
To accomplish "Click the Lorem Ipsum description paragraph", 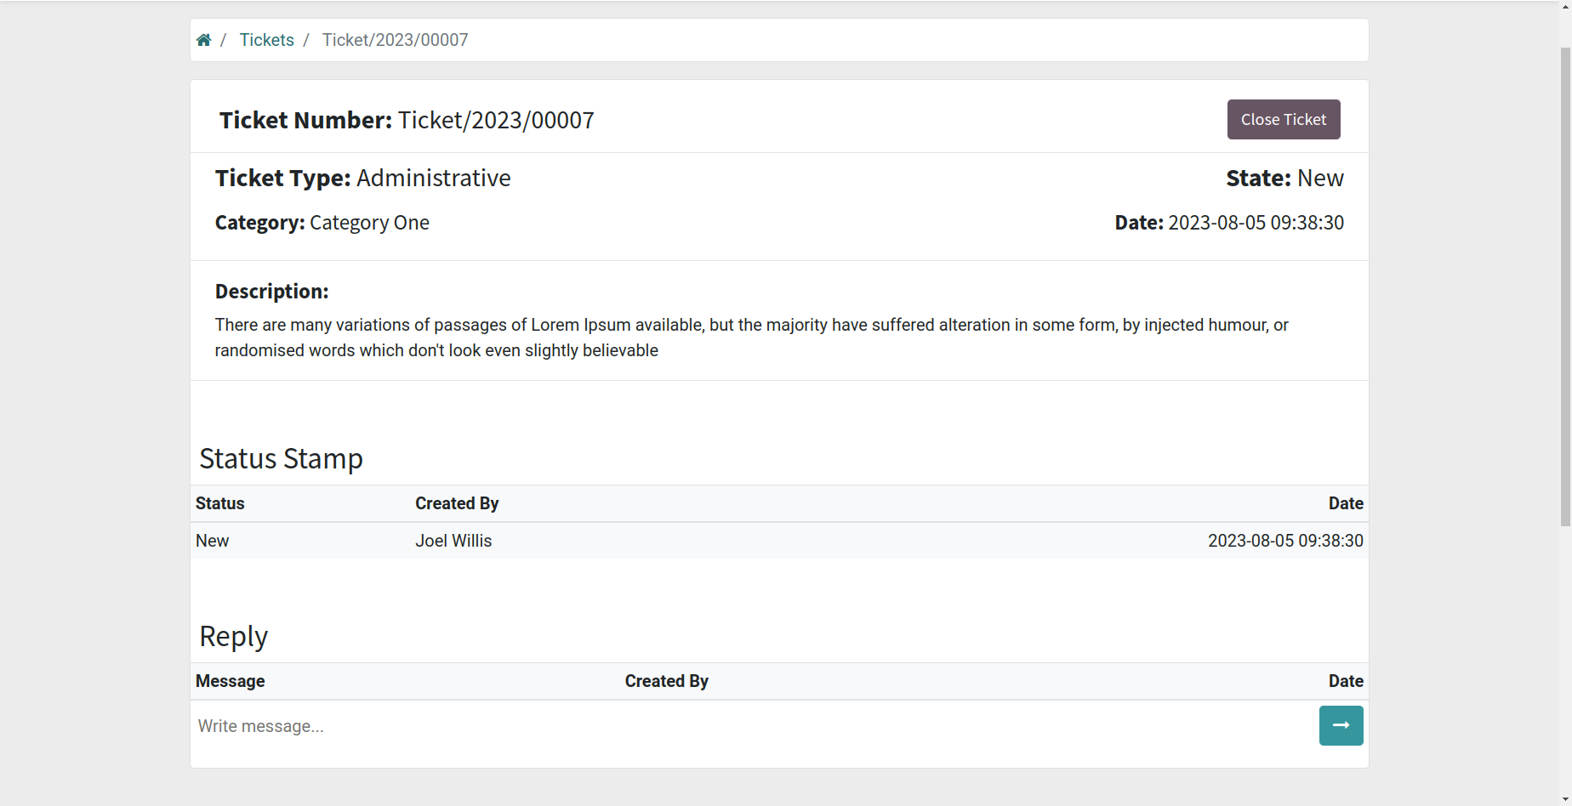I will click(752, 338).
